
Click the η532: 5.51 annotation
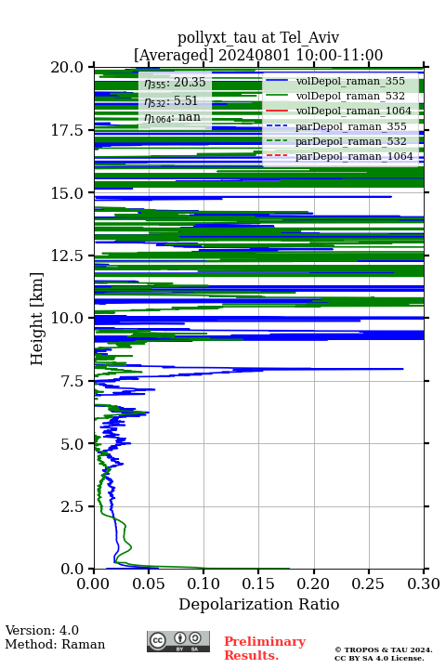click(x=171, y=100)
